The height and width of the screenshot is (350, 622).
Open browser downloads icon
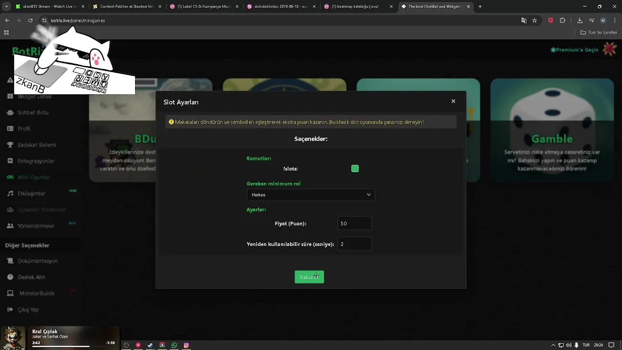point(580,20)
